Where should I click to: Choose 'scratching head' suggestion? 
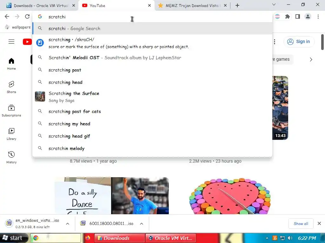152,82
